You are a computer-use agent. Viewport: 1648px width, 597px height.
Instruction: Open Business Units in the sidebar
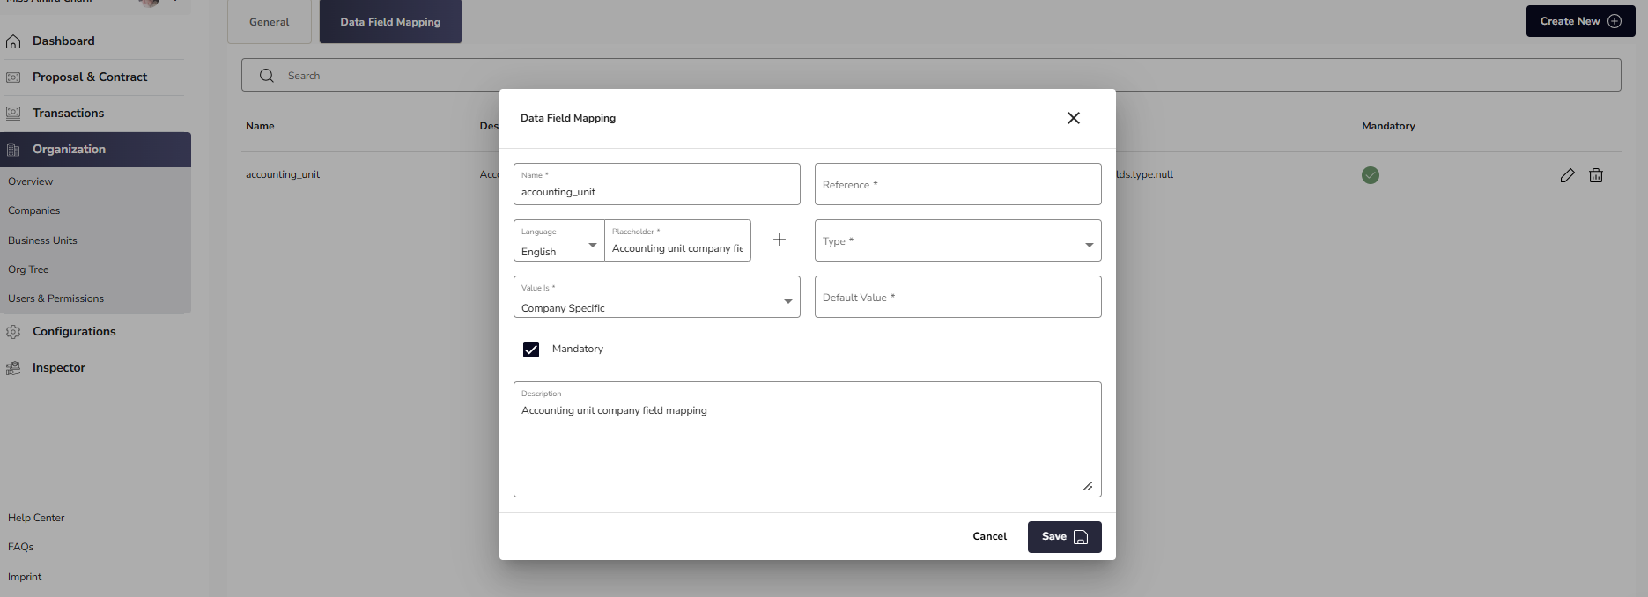pos(42,240)
